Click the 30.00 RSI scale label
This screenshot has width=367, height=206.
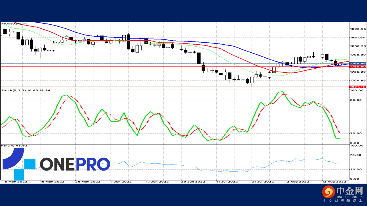click(x=356, y=169)
